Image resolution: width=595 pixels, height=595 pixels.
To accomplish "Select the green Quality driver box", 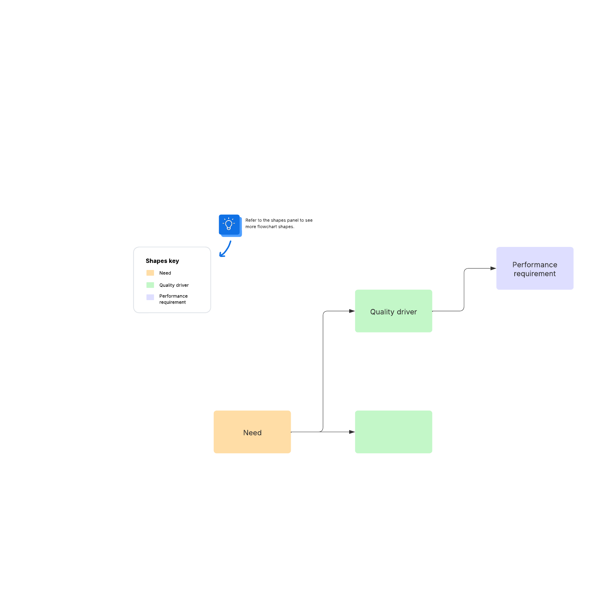I will click(393, 311).
